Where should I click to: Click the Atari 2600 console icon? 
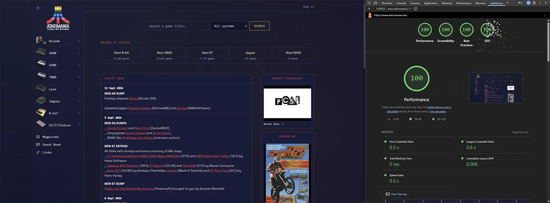point(41,53)
